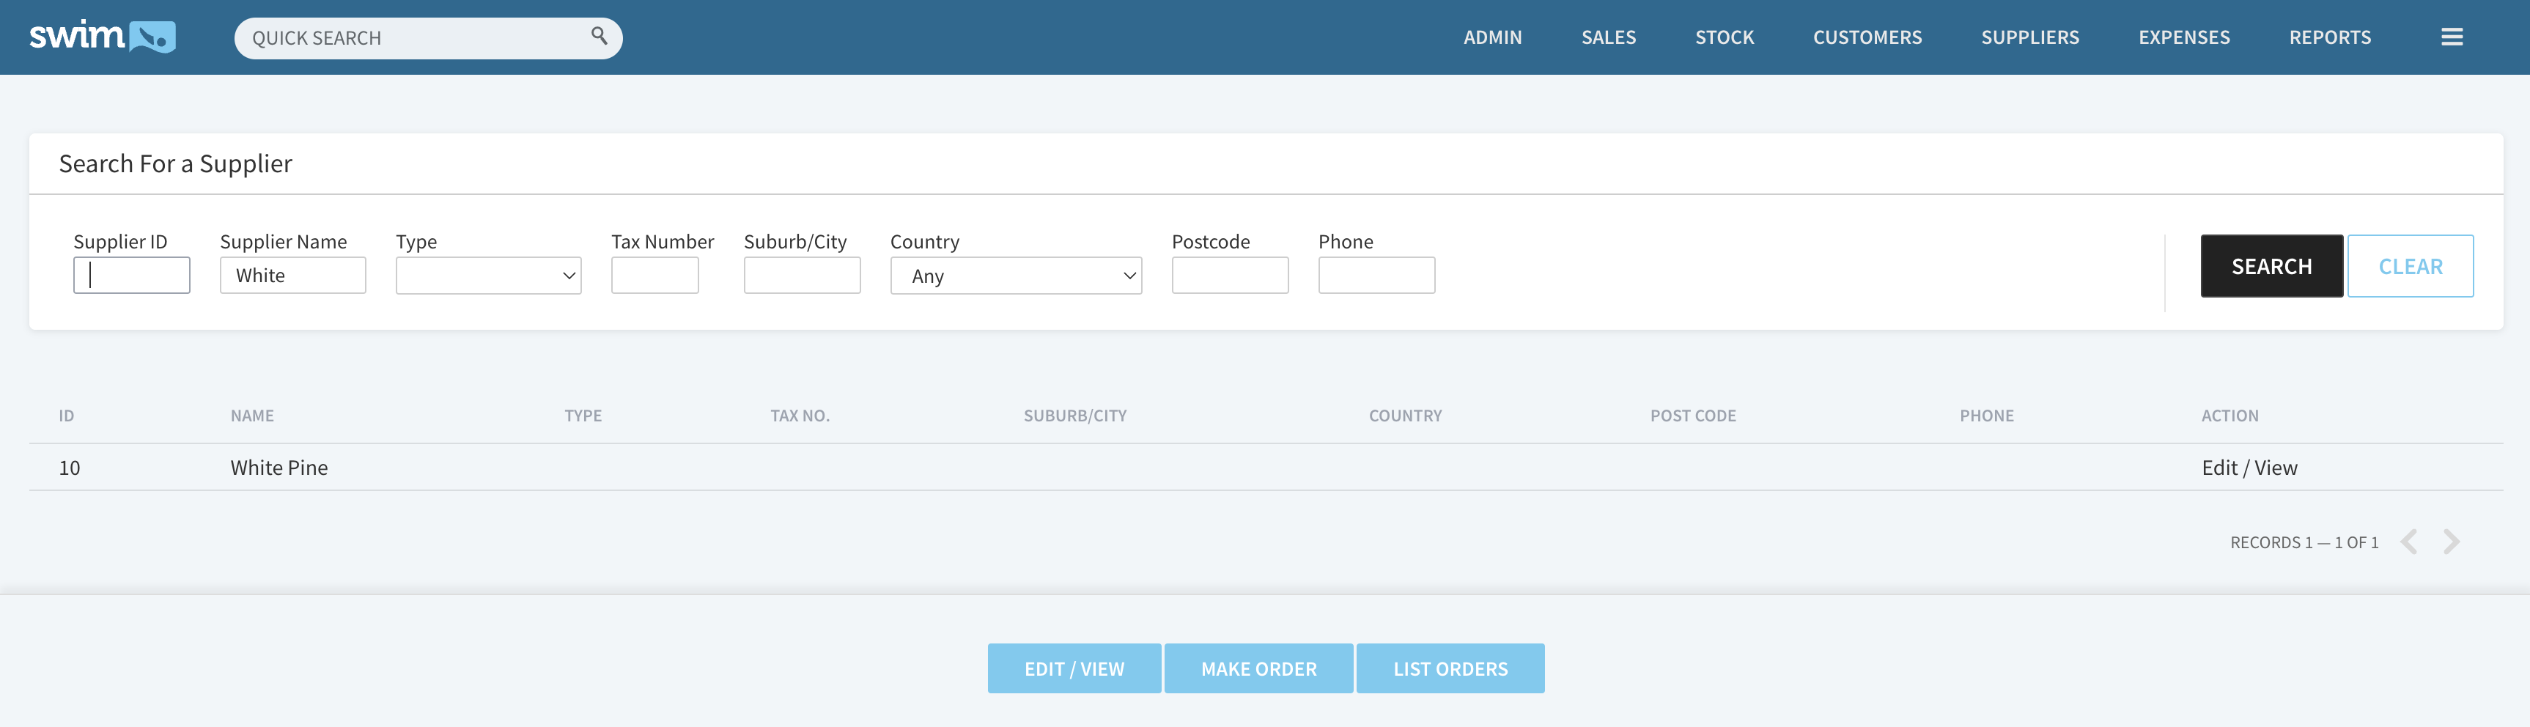The height and width of the screenshot is (727, 2530).
Task: Select the White Pine supplier row
Action: point(279,468)
